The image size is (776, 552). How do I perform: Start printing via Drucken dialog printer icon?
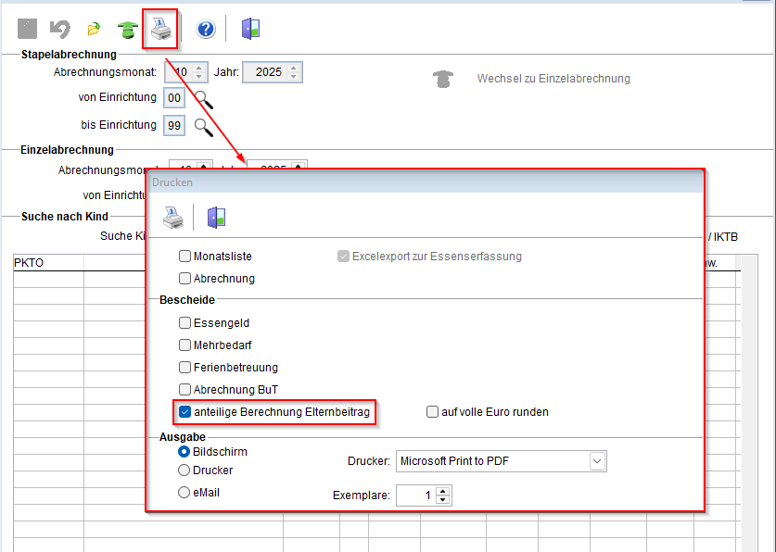coord(173,218)
